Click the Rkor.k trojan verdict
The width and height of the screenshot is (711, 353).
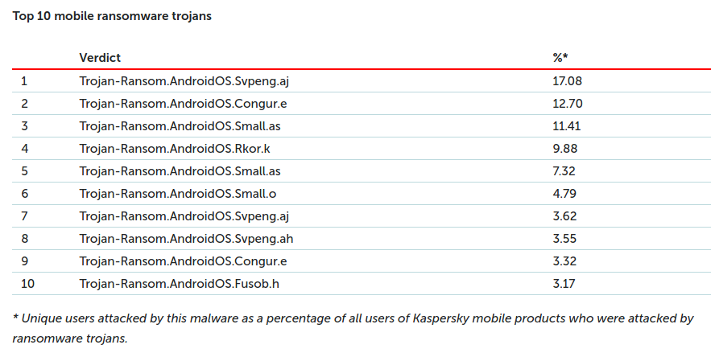coord(175,149)
